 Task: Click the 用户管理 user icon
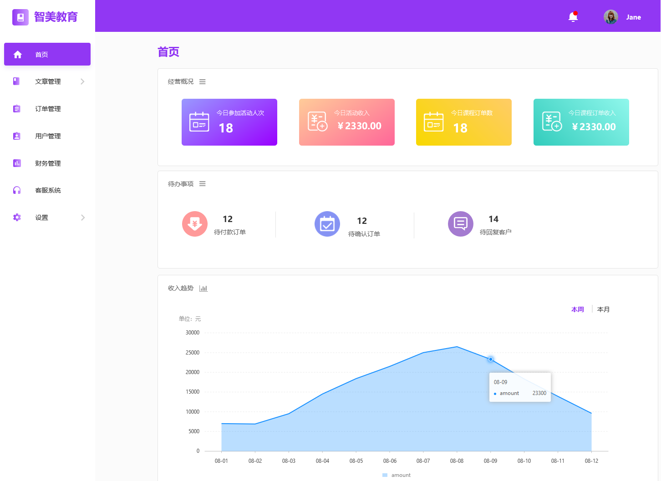pyautogui.click(x=17, y=136)
